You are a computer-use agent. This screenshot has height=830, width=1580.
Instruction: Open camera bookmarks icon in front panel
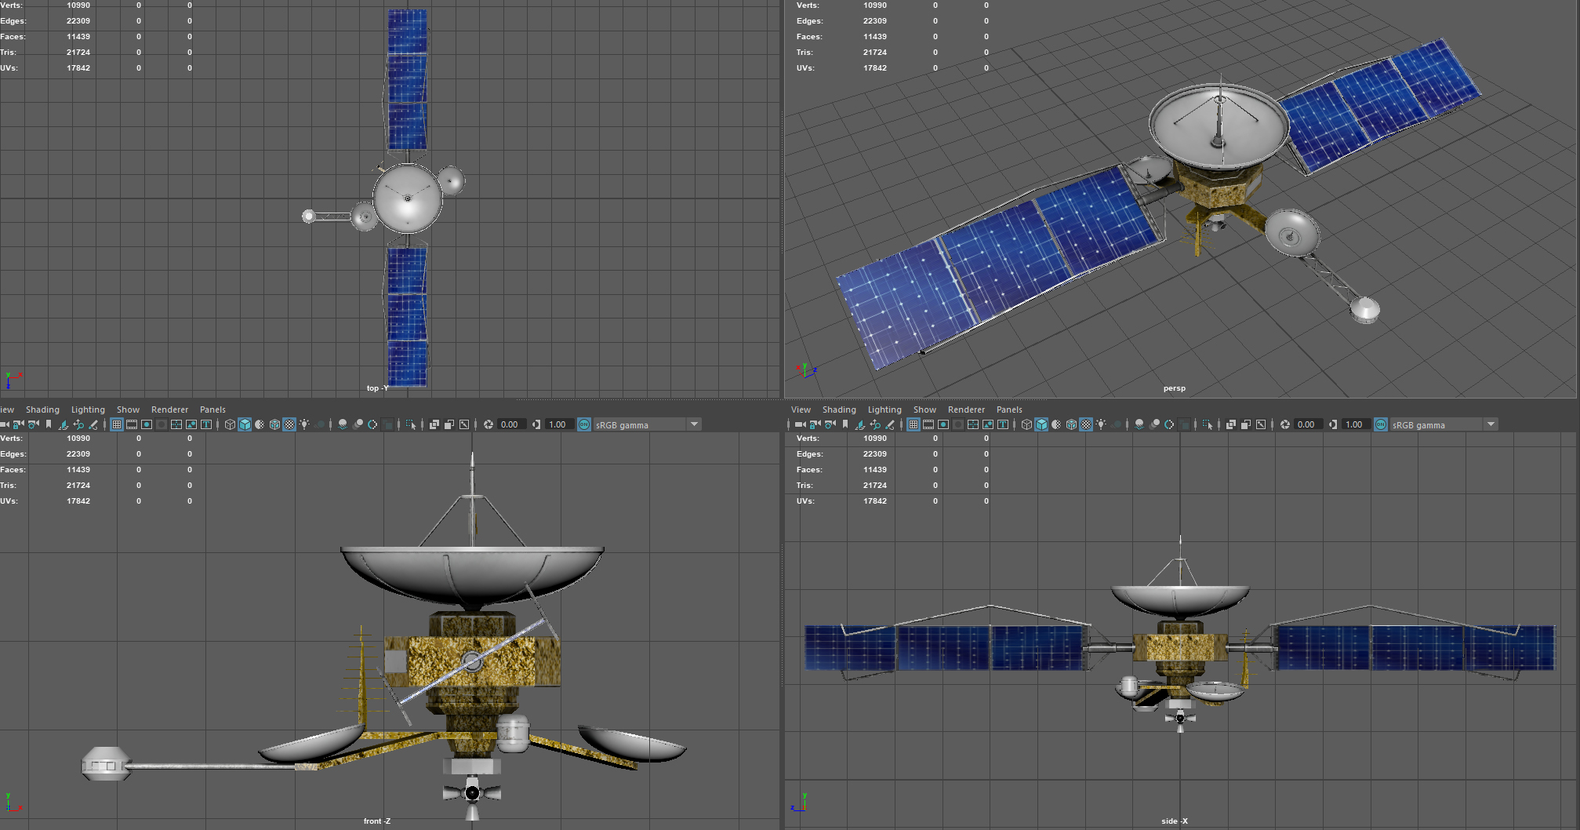49,424
